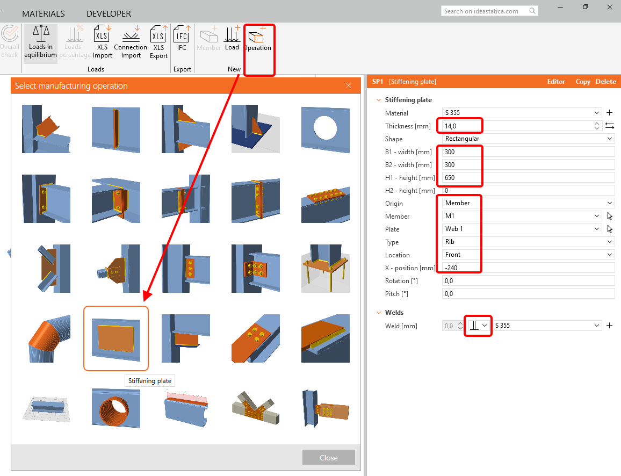This screenshot has height=476, width=621.
Task: Select the opening hole operation thumbnail
Action: [x=326, y=129]
